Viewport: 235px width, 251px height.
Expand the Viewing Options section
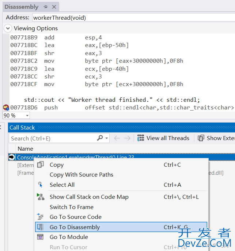pos(8,28)
